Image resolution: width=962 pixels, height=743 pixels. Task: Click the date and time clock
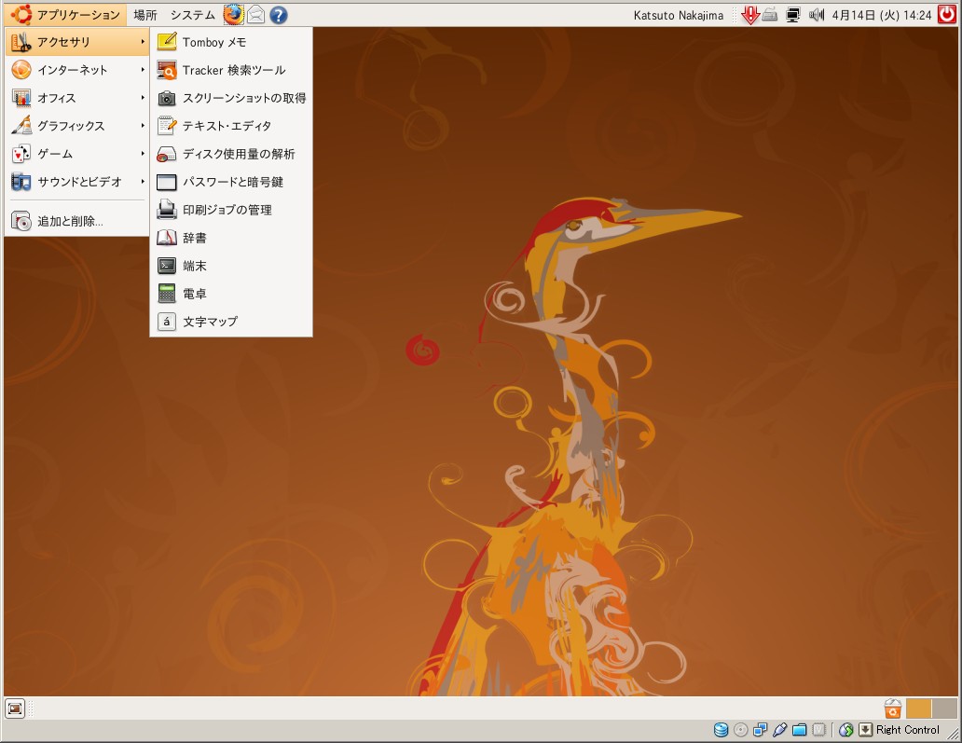[x=882, y=15]
